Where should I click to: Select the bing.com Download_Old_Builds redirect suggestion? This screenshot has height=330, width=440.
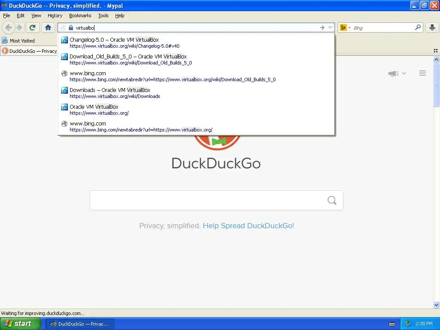coord(196,76)
